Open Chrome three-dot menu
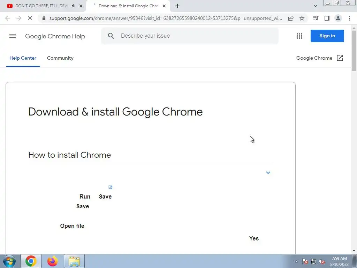This screenshot has width=357, height=268. click(349, 18)
